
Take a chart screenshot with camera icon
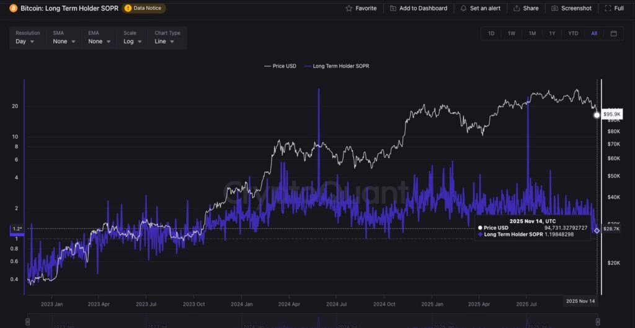[x=555, y=9]
